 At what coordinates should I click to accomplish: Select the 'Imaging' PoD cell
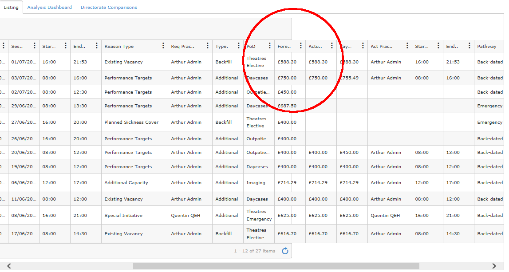(x=259, y=183)
